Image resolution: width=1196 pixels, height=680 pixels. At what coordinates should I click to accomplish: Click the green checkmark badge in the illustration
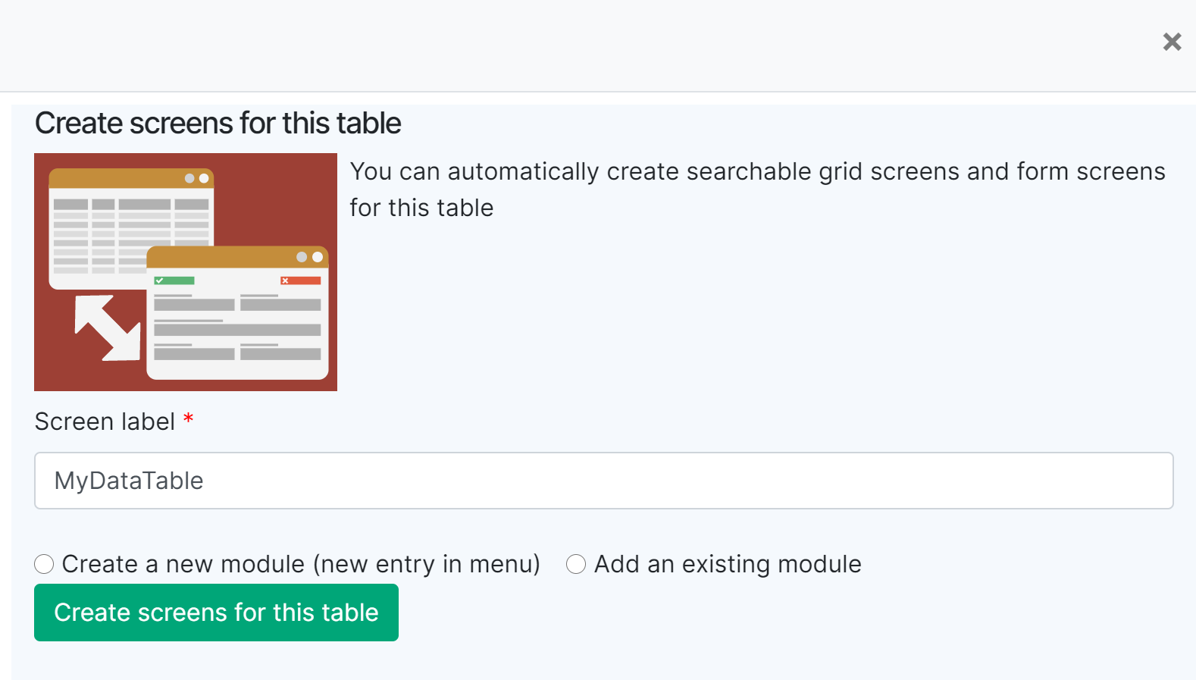point(174,280)
